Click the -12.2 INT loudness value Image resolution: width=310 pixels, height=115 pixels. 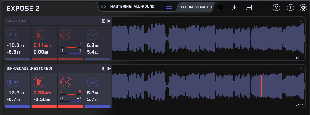click(x=16, y=93)
